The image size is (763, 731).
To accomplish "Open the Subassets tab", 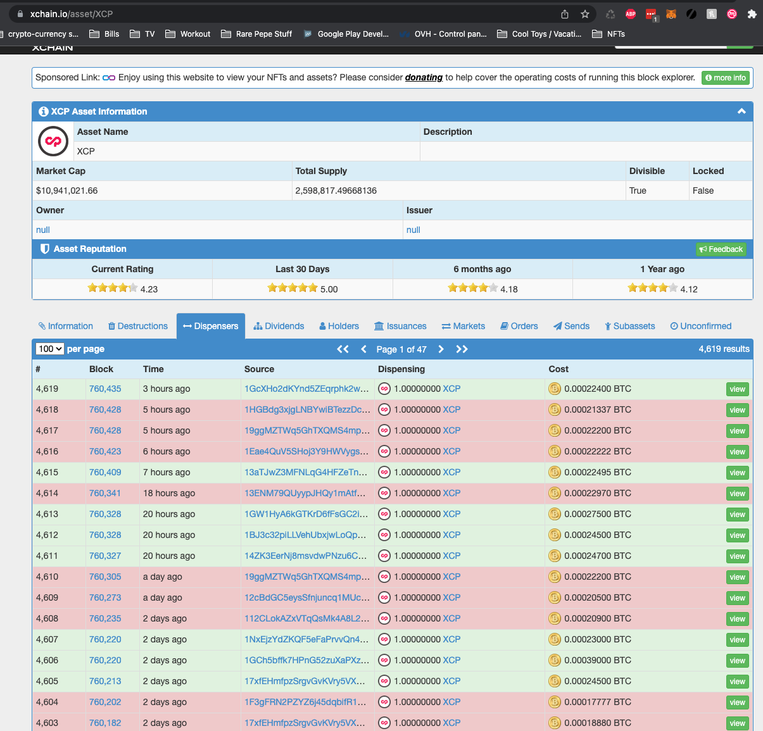I will point(630,326).
